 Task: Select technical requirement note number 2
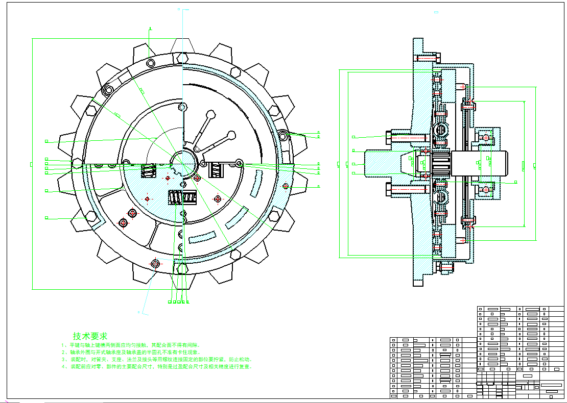click(131, 352)
